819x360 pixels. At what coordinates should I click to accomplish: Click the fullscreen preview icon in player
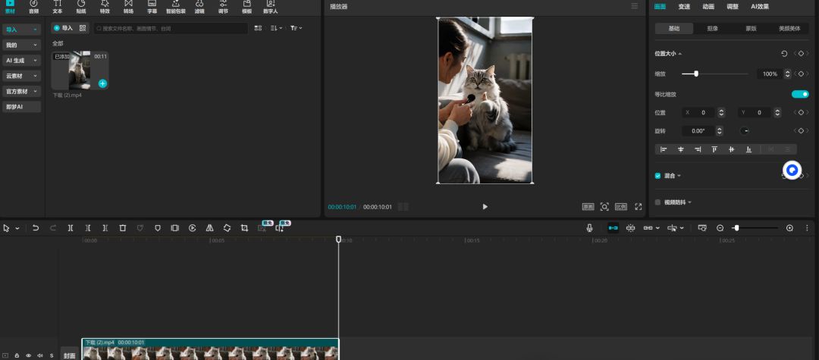pyautogui.click(x=639, y=207)
